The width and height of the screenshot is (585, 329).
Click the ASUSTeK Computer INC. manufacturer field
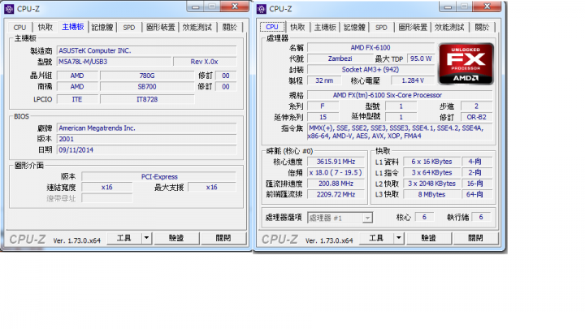146,50
